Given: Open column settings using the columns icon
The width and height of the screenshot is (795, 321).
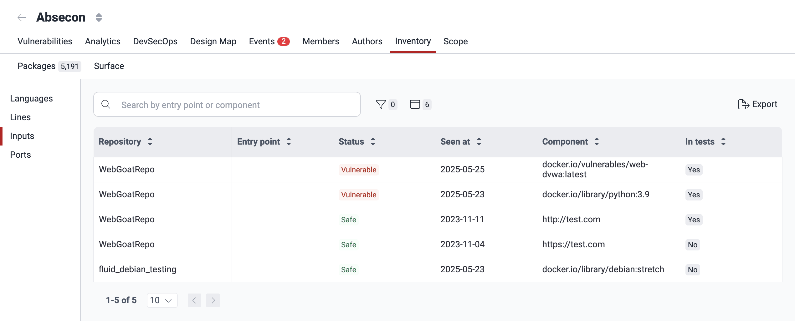Looking at the screenshot, I should [x=414, y=105].
